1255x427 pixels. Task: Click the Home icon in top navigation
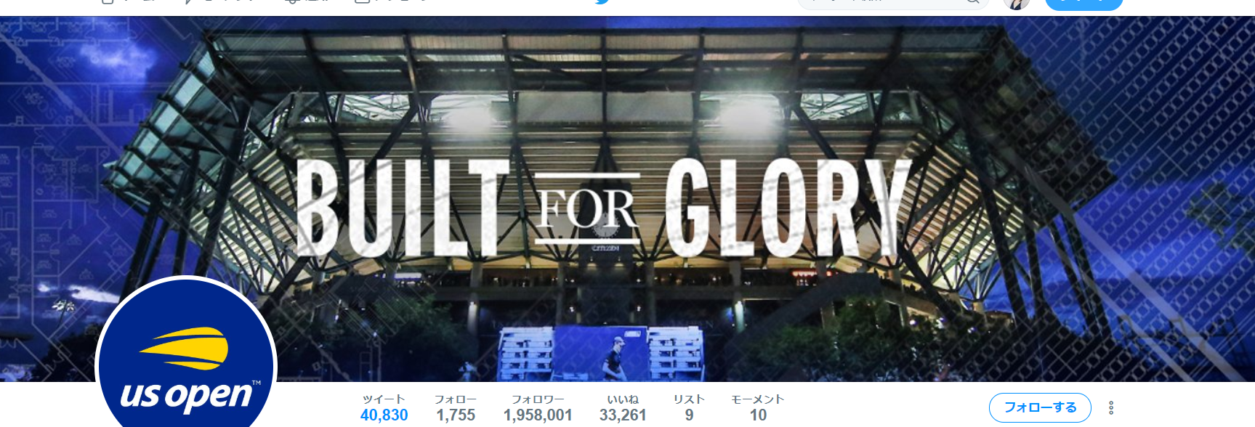tap(108, 1)
